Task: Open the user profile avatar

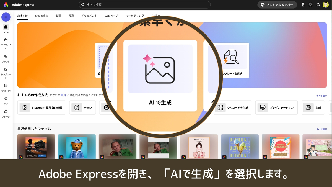Action: (326, 5)
